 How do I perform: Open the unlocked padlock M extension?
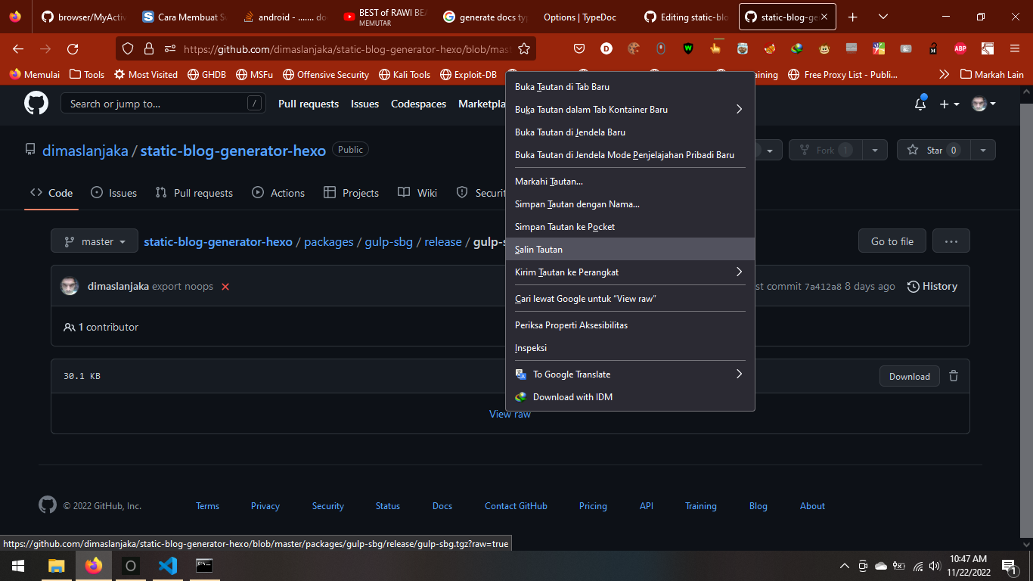coord(933,48)
